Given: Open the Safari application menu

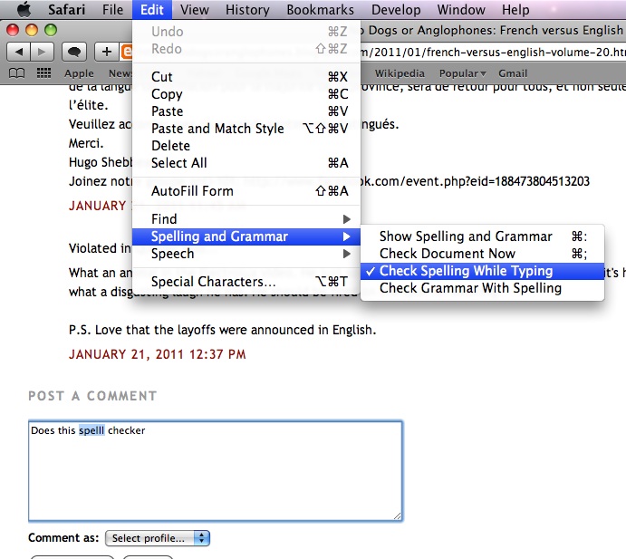Looking at the screenshot, I should [66, 9].
